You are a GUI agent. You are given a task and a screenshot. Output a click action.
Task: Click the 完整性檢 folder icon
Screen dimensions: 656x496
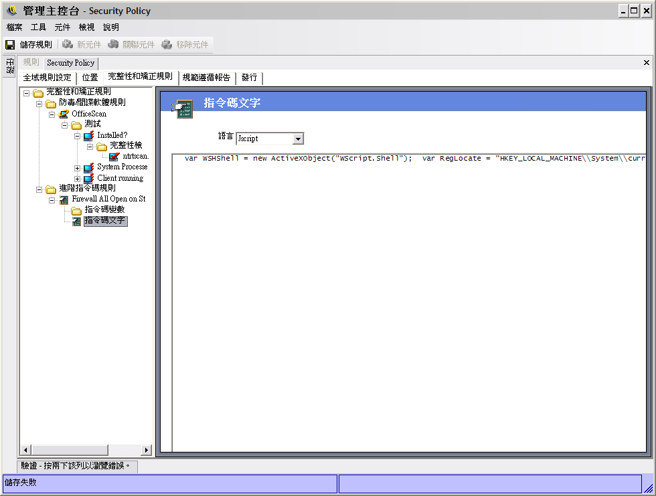pyautogui.click(x=102, y=147)
